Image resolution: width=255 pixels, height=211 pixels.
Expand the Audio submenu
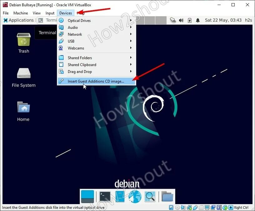pyautogui.click(x=97, y=27)
